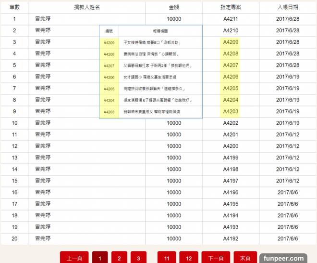Select the 金額 column header
This screenshot has height=263, width=317.
click(174, 8)
